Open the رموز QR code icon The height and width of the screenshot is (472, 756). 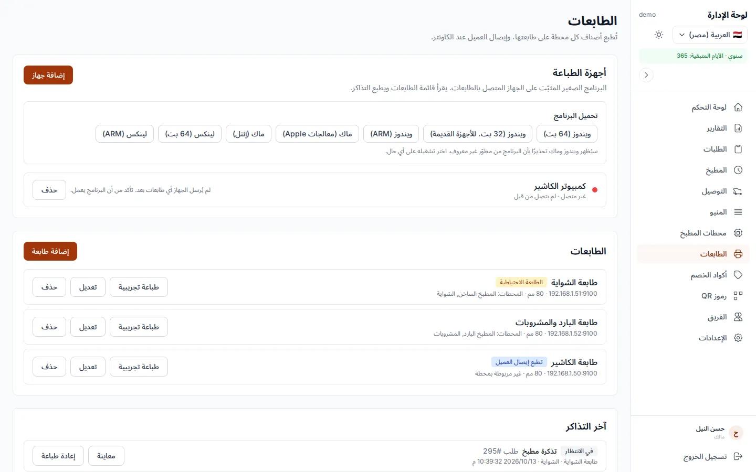(738, 296)
